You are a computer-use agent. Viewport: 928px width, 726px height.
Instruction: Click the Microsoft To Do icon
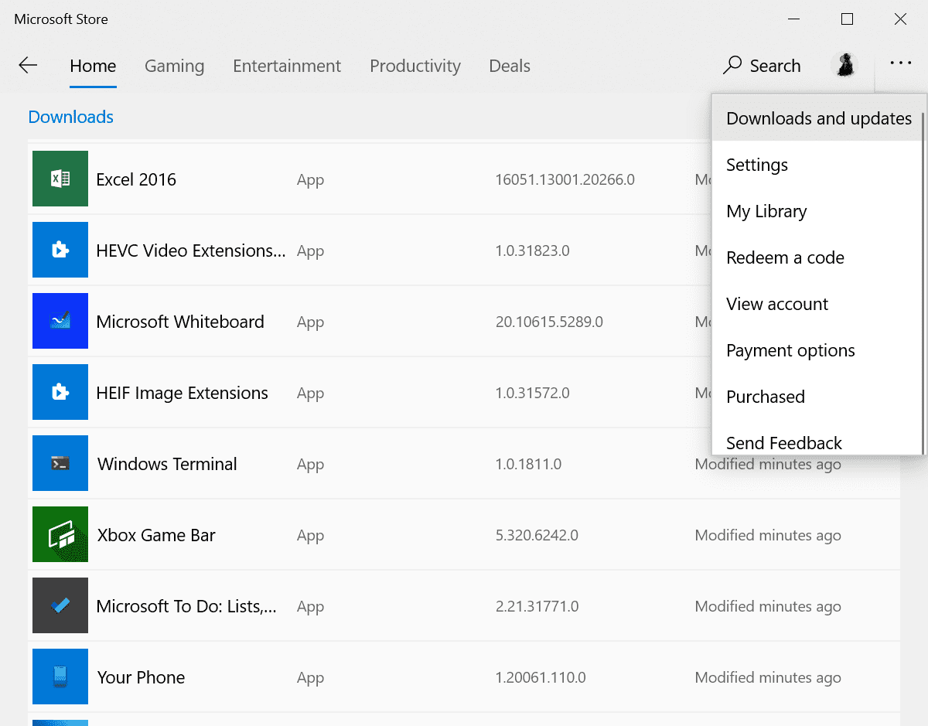pyautogui.click(x=60, y=605)
